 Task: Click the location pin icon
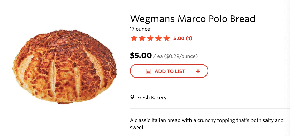pyautogui.click(x=132, y=98)
